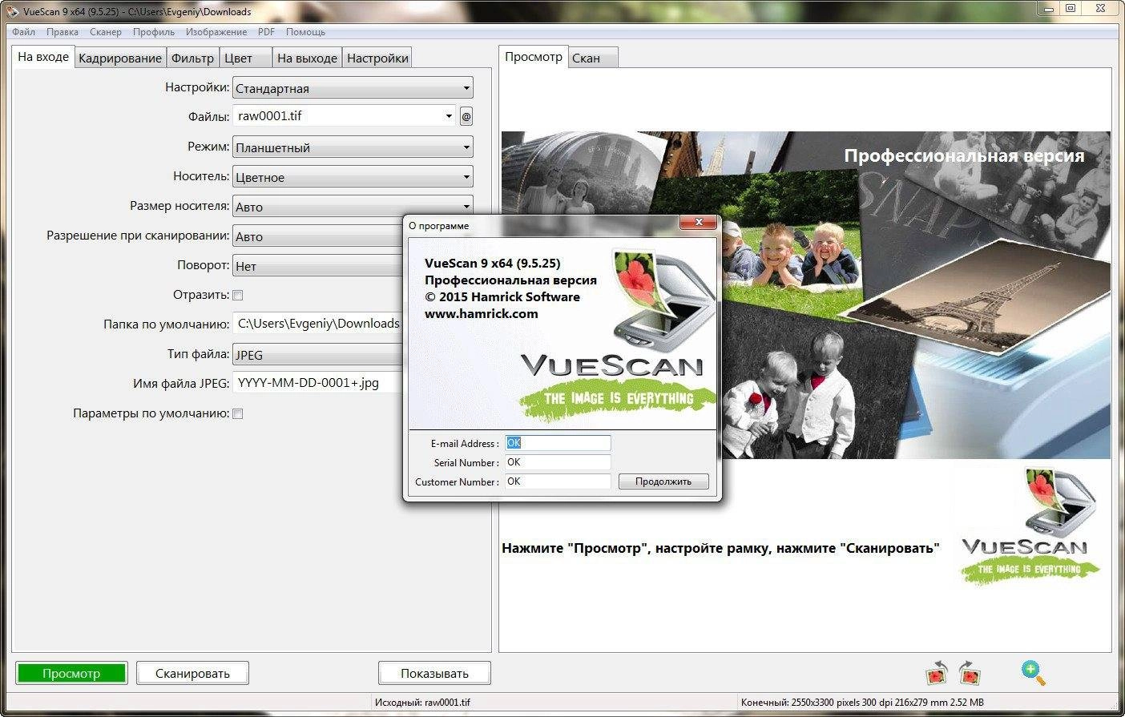Viewport: 1125px width, 717px height.
Task: Expand the Файлы combo box arrow
Action: coord(449,116)
